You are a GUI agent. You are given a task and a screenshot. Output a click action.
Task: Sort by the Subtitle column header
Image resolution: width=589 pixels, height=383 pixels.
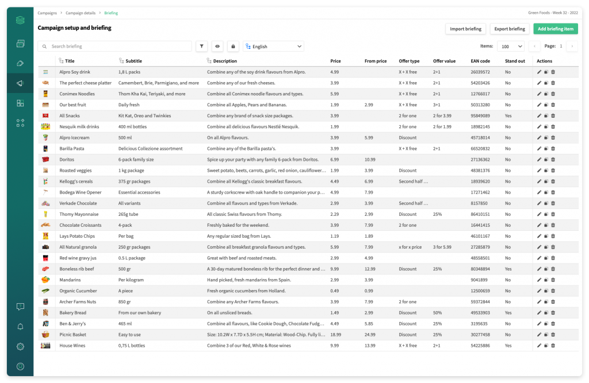pyautogui.click(x=133, y=61)
